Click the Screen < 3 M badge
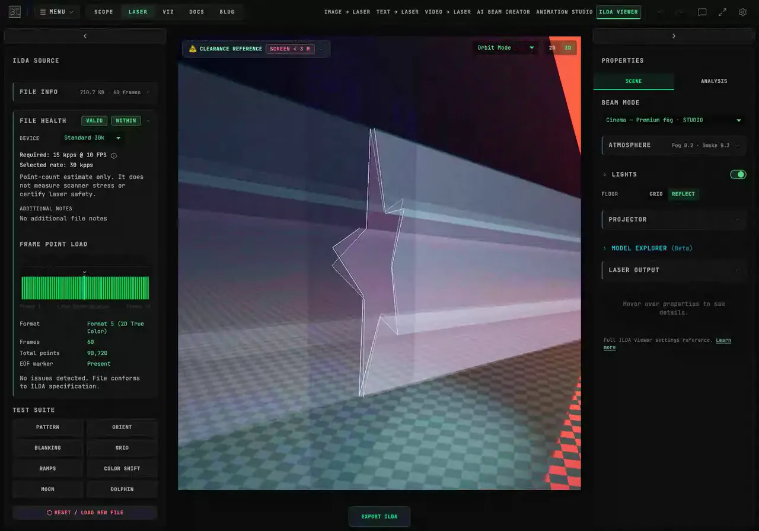759x531 pixels. click(x=290, y=49)
